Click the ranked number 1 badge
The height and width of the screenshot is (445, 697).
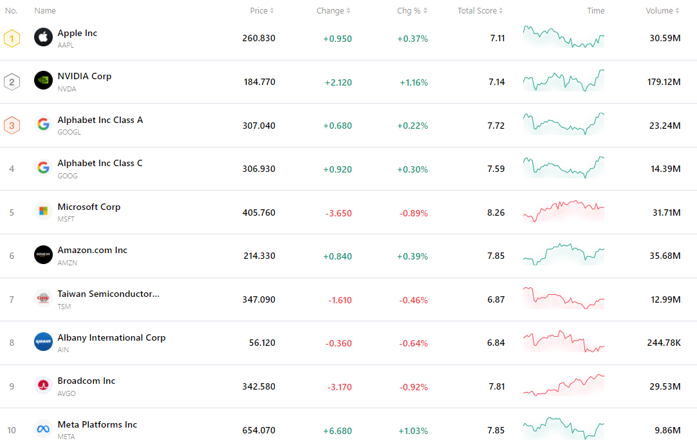(11, 38)
